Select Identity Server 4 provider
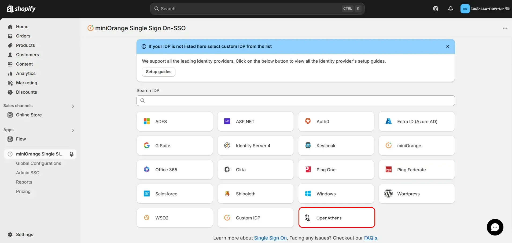 pyautogui.click(x=255, y=146)
